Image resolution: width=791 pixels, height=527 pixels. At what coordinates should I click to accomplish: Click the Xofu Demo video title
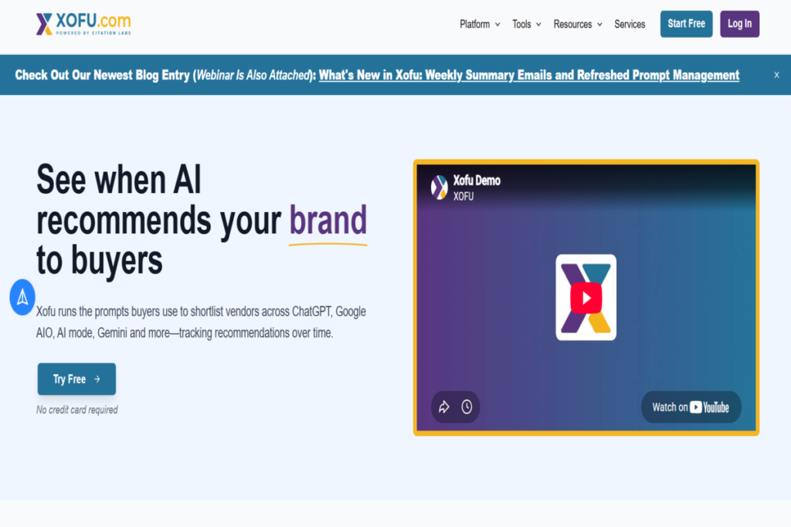coord(476,181)
